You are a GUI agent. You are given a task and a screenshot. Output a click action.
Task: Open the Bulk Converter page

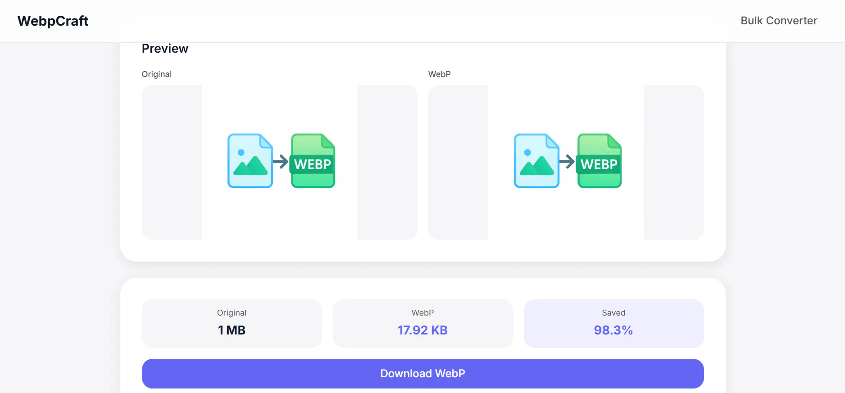point(779,21)
